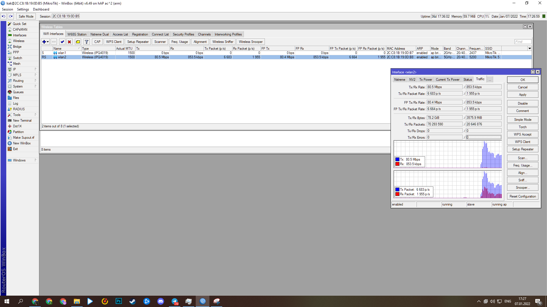Expand the Windows submenu
The width and height of the screenshot is (547, 307).
pyautogui.click(x=36, y=160)
